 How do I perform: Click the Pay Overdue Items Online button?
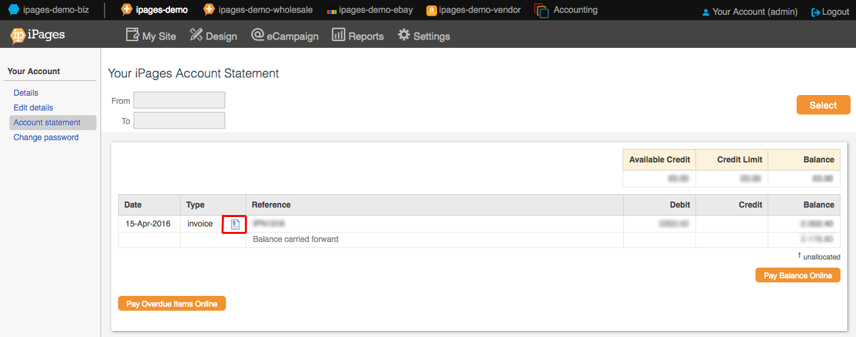172,304
